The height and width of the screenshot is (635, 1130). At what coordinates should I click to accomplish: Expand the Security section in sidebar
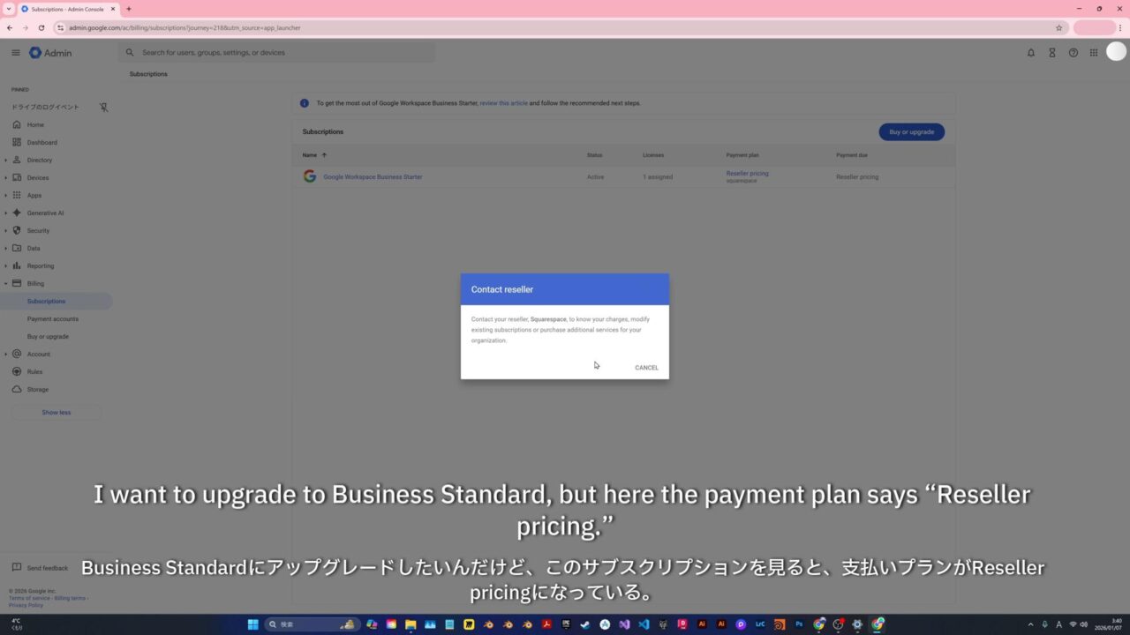click(x=6, y=231)
